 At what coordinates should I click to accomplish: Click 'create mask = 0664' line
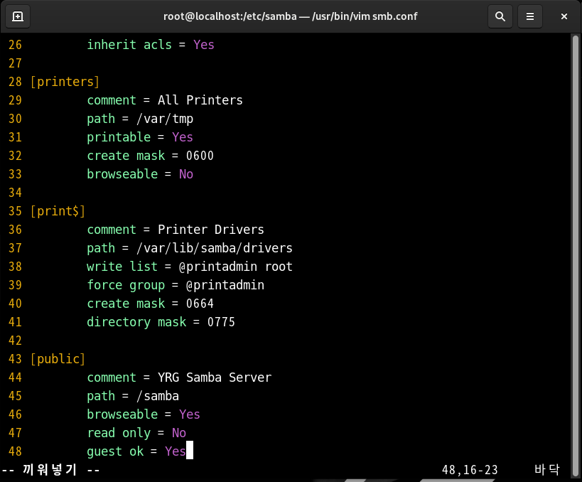click(151, 304)
